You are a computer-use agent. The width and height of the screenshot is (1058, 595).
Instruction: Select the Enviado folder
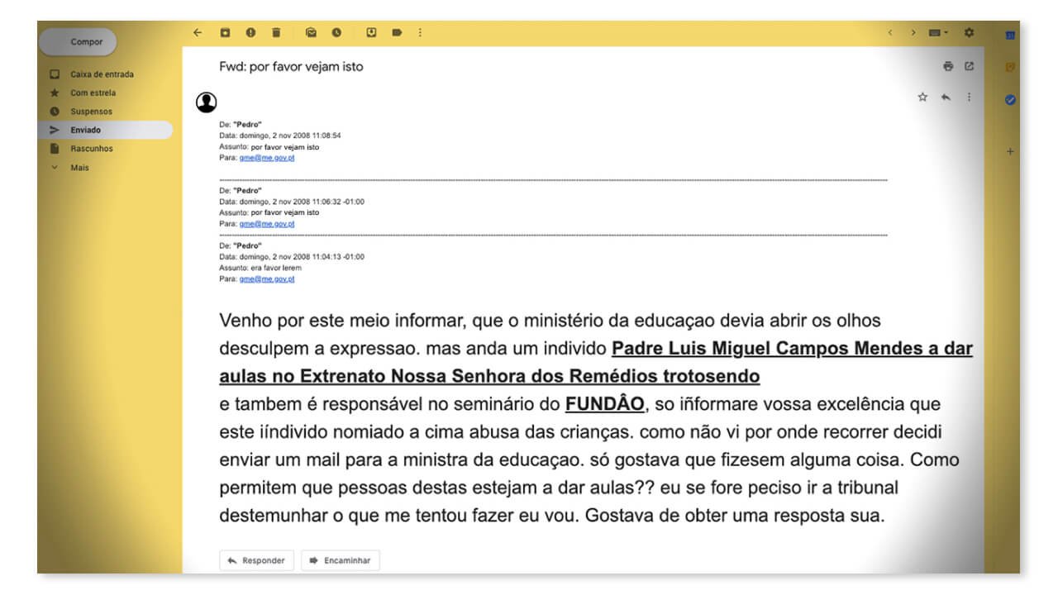[x=105, y=130]
